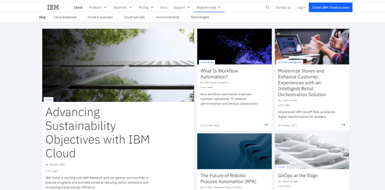This screenshot has height=190, width=385.
Task: Click author text Ashok Iyengar
Action: [x=288, y=181]
